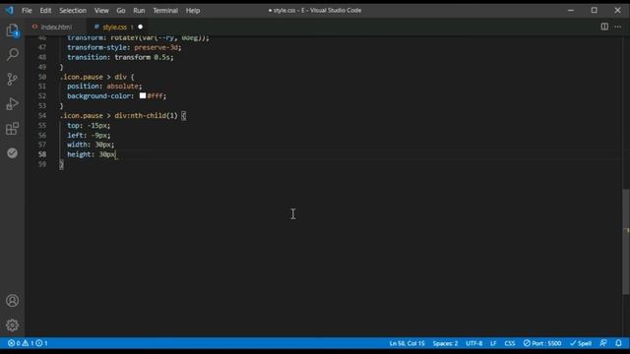Click the feedback icon in status bar
Viewport: 630px width, 354px height.
pos(603,343)
